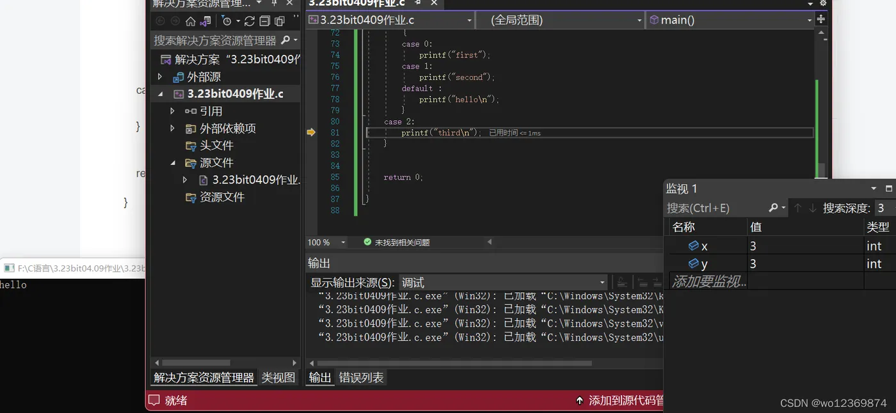
Task: Open Solution Explorer window options dropdown
Action: (x=260, y=3)
